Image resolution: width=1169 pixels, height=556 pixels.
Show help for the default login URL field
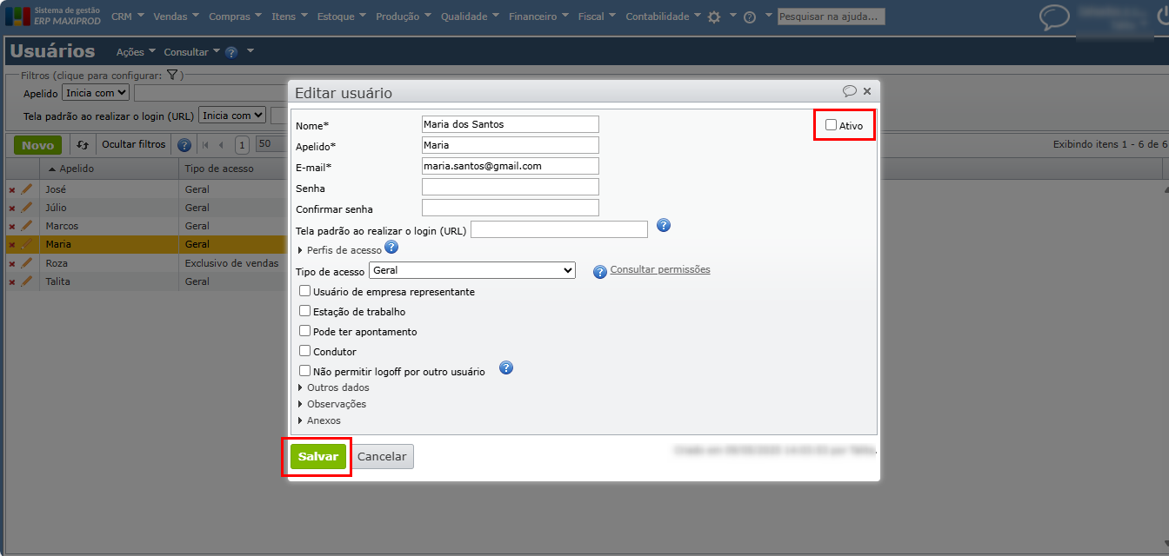pyautogui.click(x=664, y=226)
